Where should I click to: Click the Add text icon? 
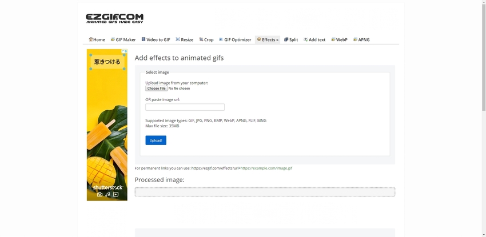tap(305, 39)
